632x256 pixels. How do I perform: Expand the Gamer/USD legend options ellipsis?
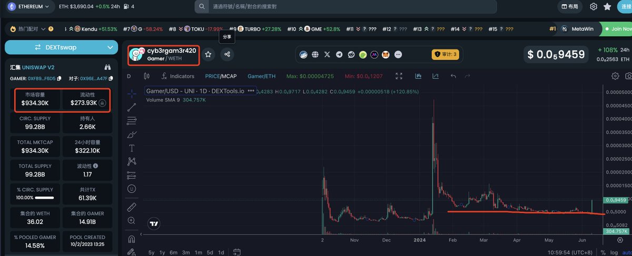(251, 90)
